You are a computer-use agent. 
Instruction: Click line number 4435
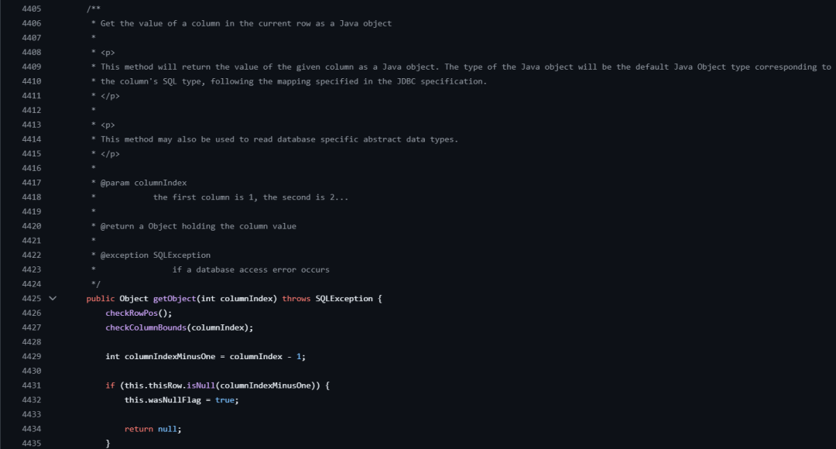[x=32, y=443]
